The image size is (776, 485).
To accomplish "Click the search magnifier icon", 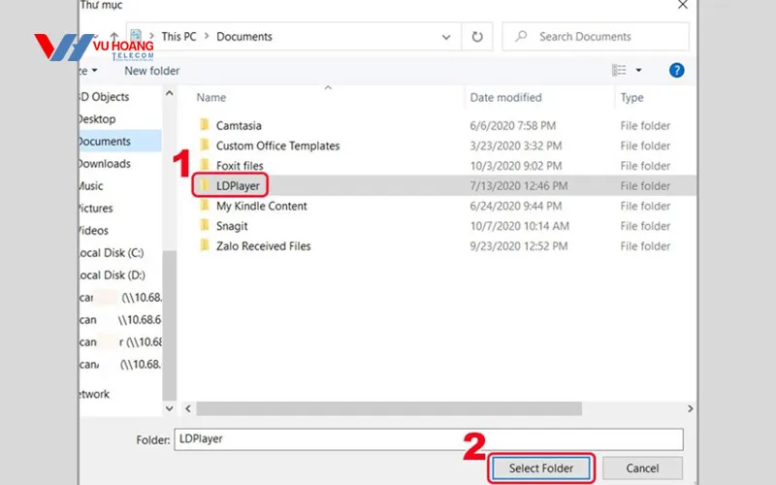I will [521, 36].
